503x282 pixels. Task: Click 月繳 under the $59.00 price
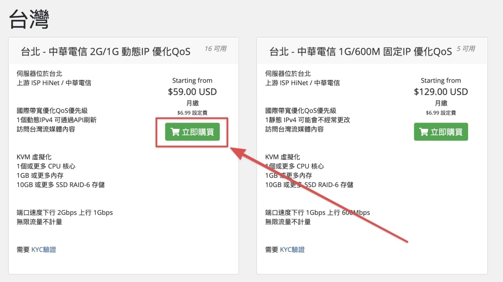(192, 103)
